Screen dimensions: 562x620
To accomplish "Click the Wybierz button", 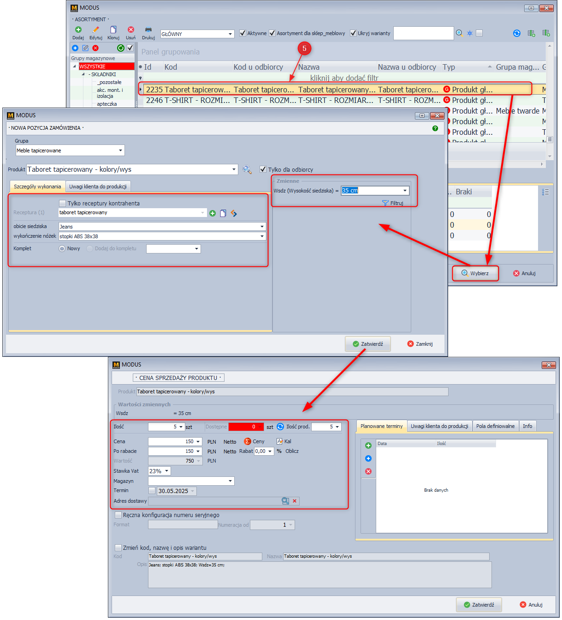I will tap(475, 273).
